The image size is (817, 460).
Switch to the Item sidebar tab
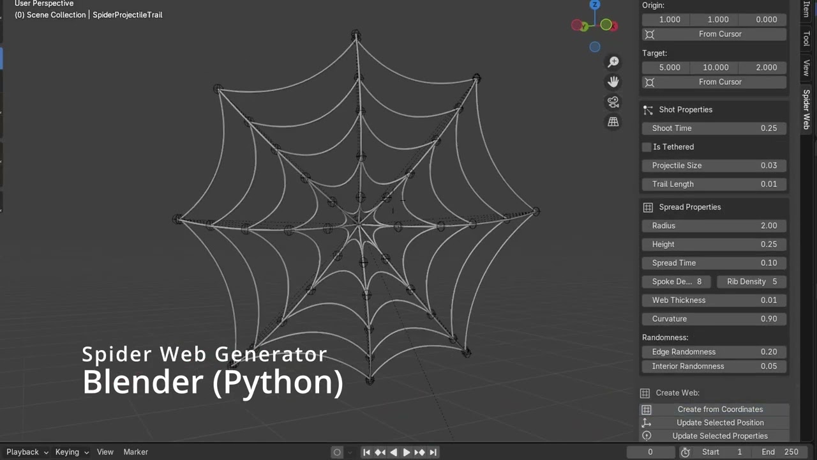(806, 9)
